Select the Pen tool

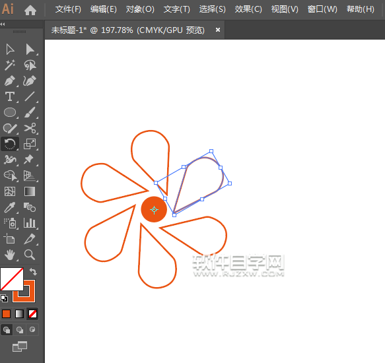10,81
